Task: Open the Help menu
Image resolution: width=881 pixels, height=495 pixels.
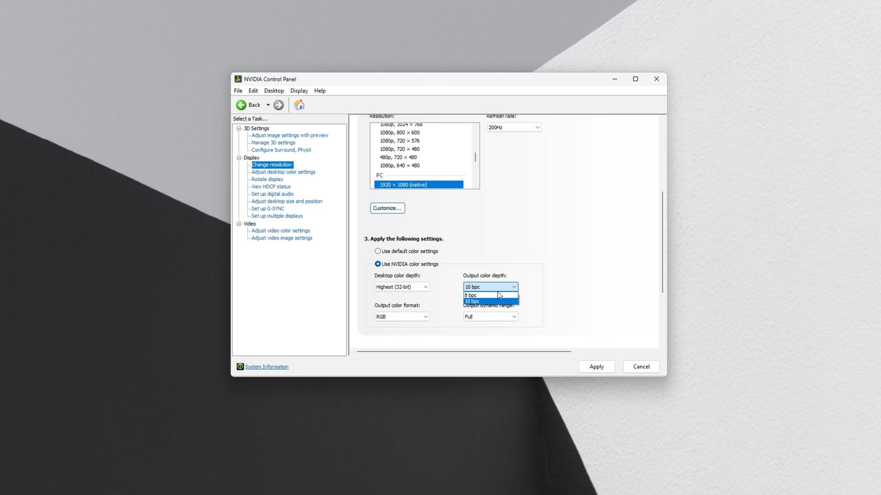Action: 320,91
